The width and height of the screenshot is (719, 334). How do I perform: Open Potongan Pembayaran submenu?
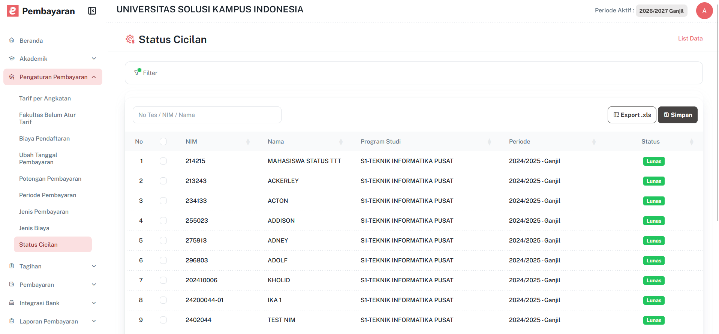[50, 179]
